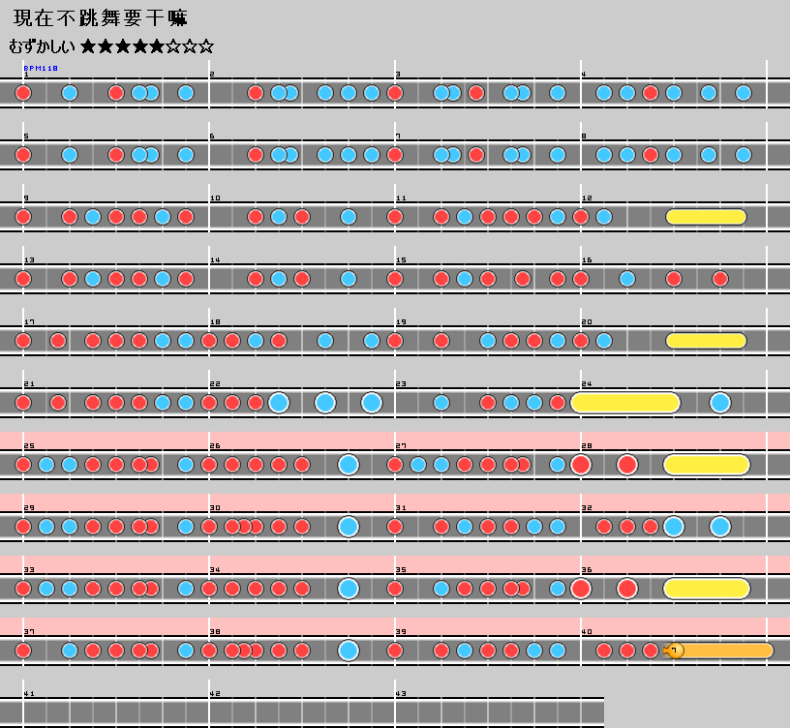Screen dimensions: 790x728
Task: Click the large blue note in measure 38
Action: click(349, 651)
